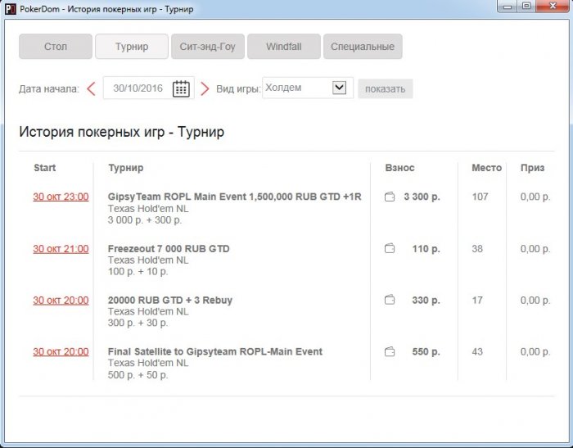Click the Место column header
573x448 pixels.
[486, 168]
